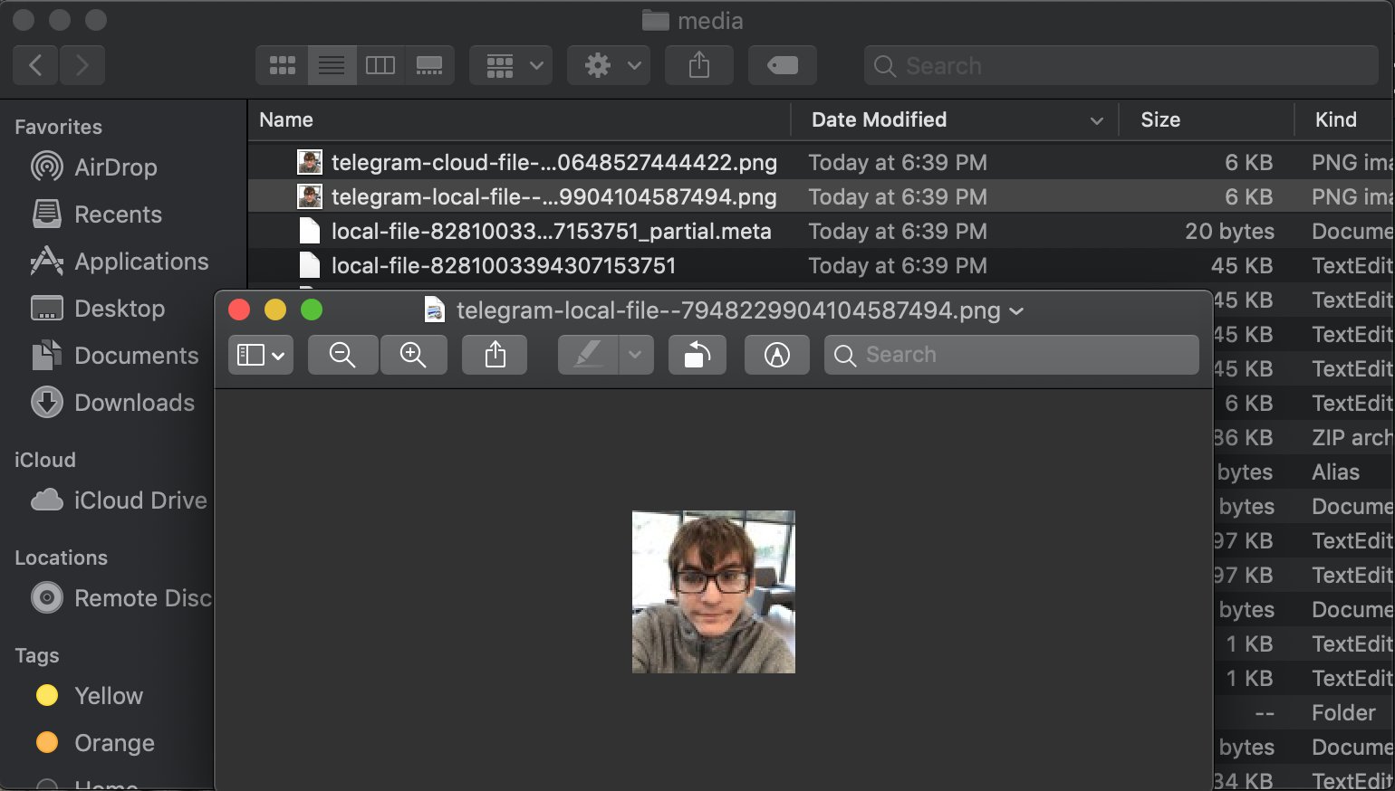The image size is (1395, 791).
Task: Click the ZIP archive kind cell
Action: pyautogui.click(x=1352, y=438)
